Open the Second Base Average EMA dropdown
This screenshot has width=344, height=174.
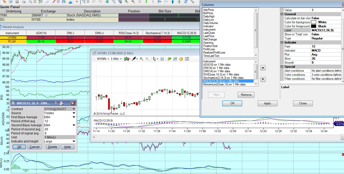(x=74, y=125)
